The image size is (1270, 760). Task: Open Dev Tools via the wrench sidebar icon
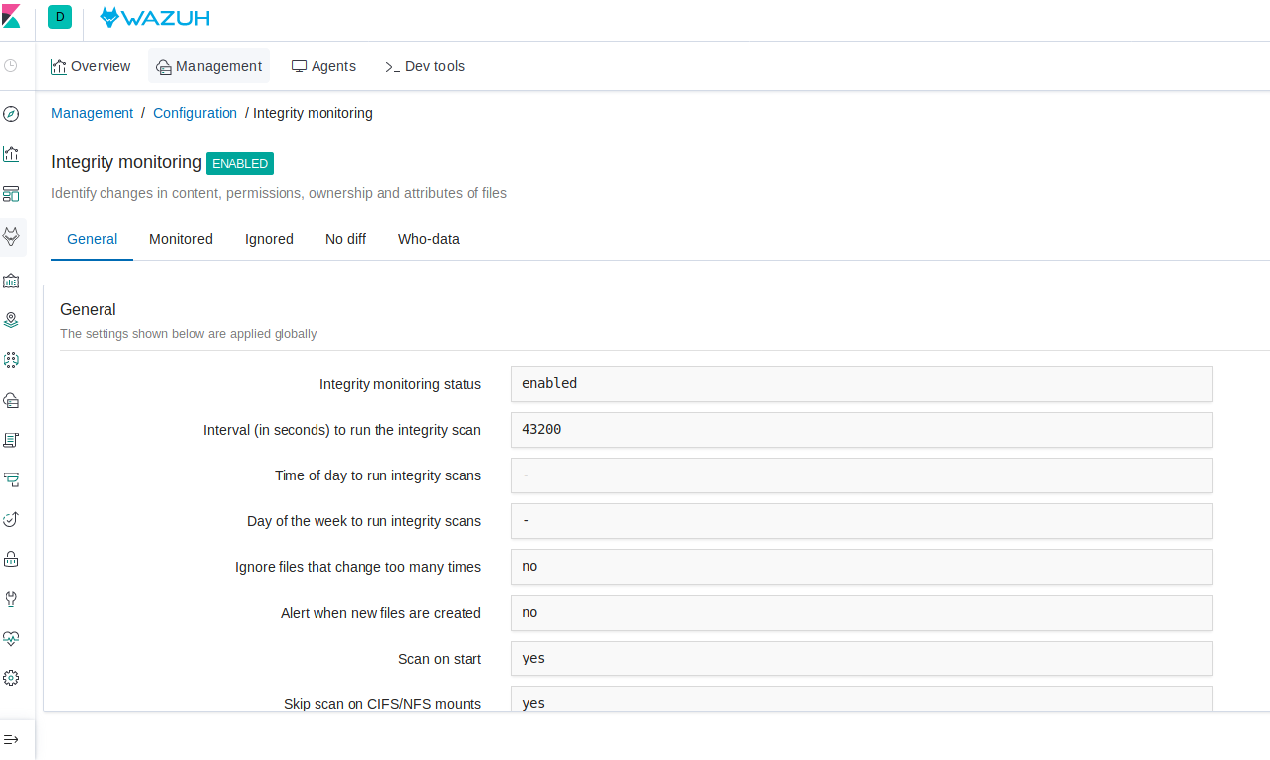11,598
